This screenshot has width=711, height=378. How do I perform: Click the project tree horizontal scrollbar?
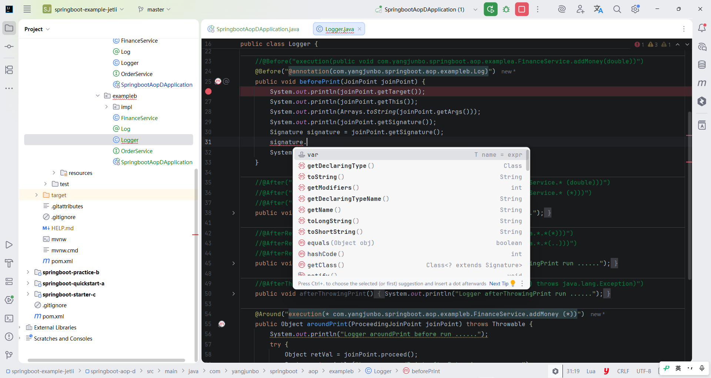point(106,360)
